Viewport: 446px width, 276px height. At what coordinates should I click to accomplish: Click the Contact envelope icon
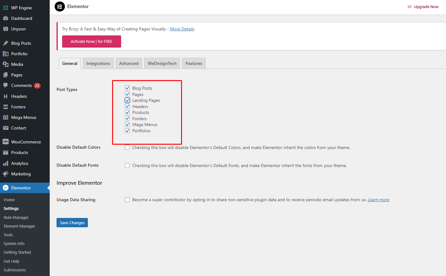6,128
